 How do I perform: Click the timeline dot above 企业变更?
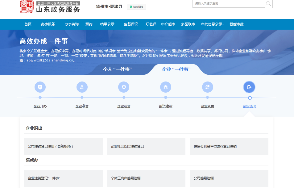pyautogui.click(x=207, y=97)
